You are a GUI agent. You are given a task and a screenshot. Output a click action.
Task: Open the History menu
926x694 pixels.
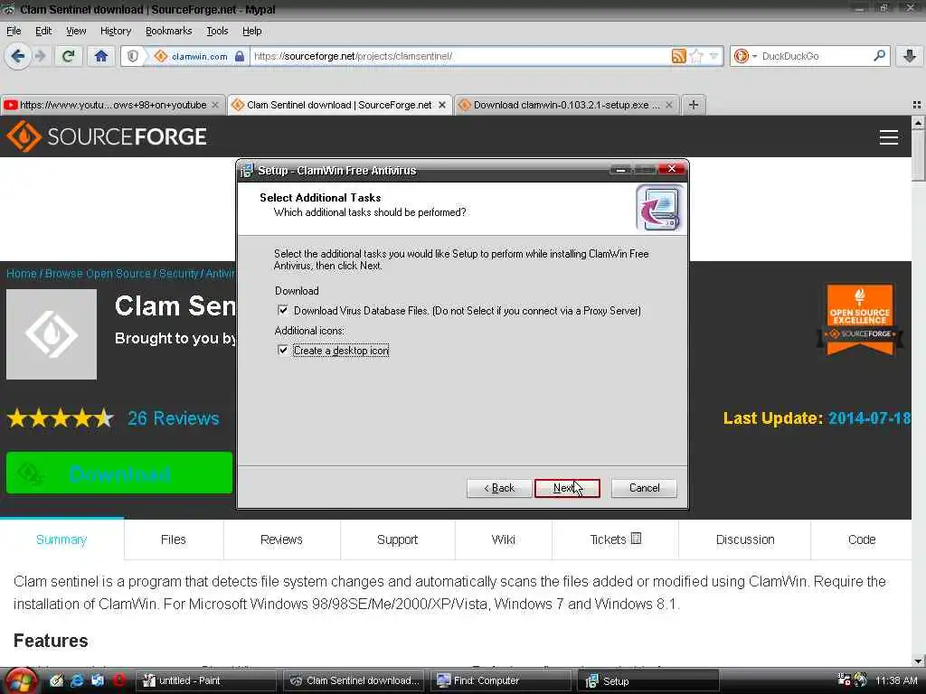point(116,31)
